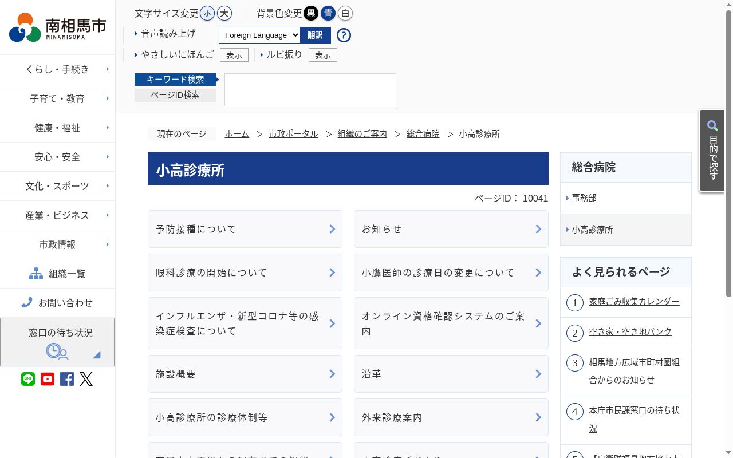Expand the 子育て・教育 menu
The image size is (733, 458).
[57, 98]
